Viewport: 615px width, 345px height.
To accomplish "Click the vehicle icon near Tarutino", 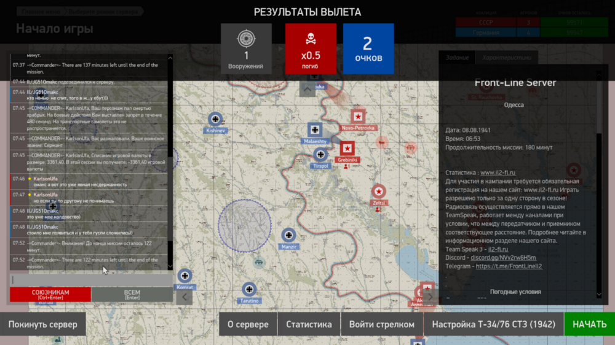I will 258,262.
